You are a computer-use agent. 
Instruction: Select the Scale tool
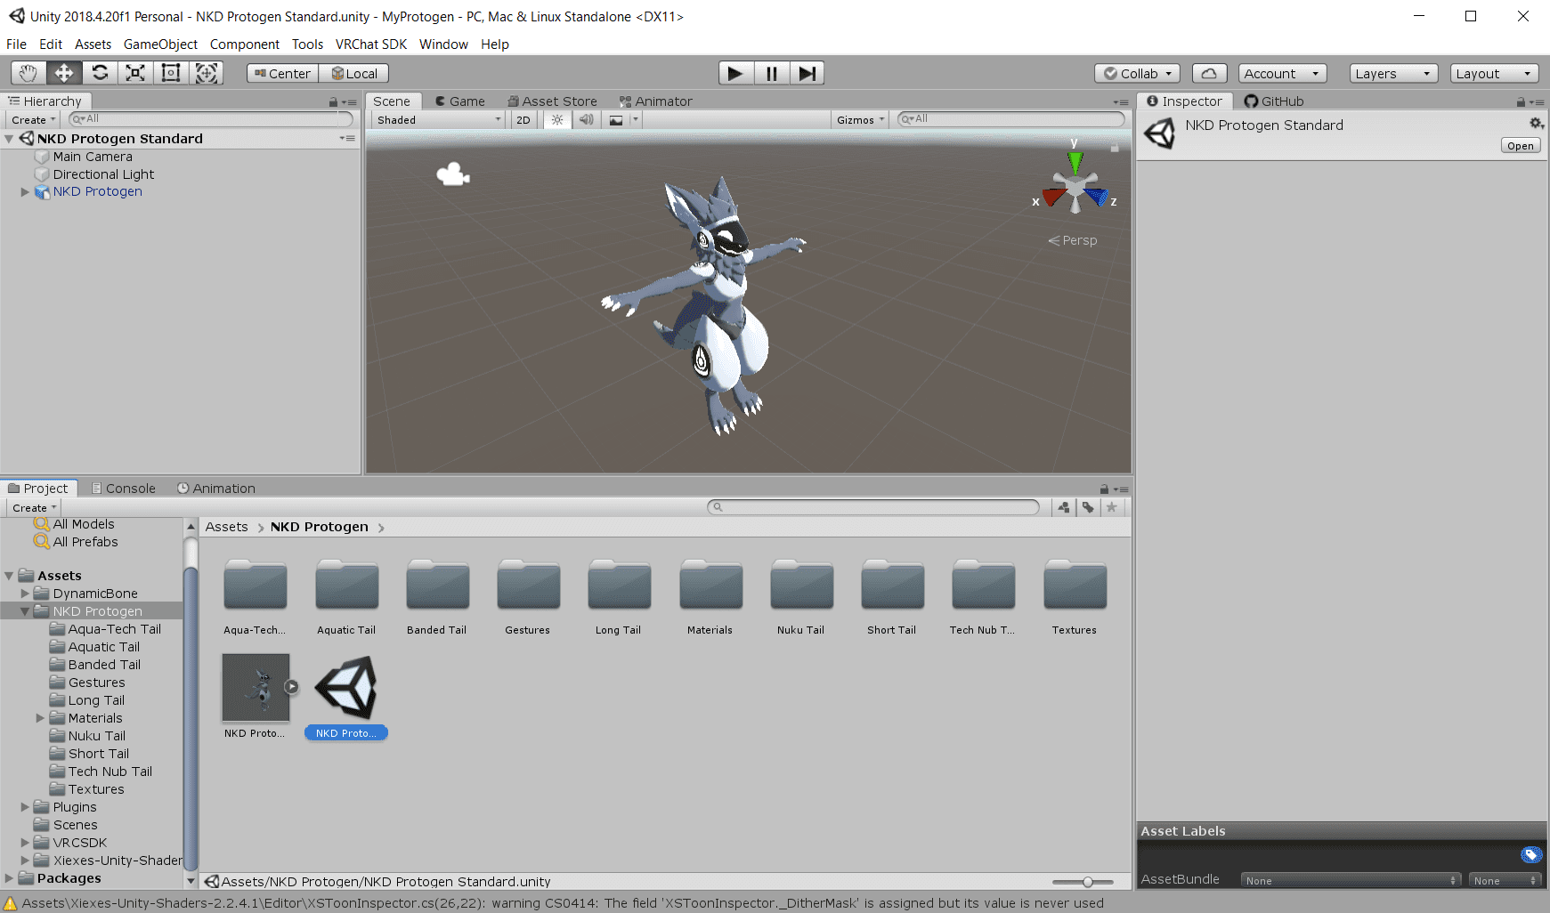point(135,73)
